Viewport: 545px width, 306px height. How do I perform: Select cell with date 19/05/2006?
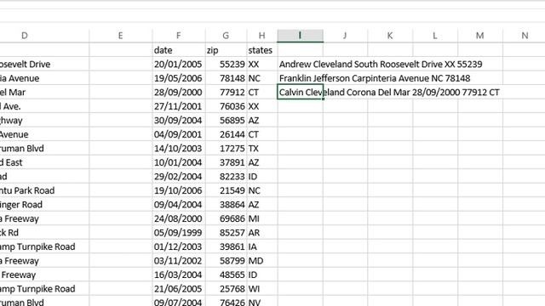(x=179, y=78)
